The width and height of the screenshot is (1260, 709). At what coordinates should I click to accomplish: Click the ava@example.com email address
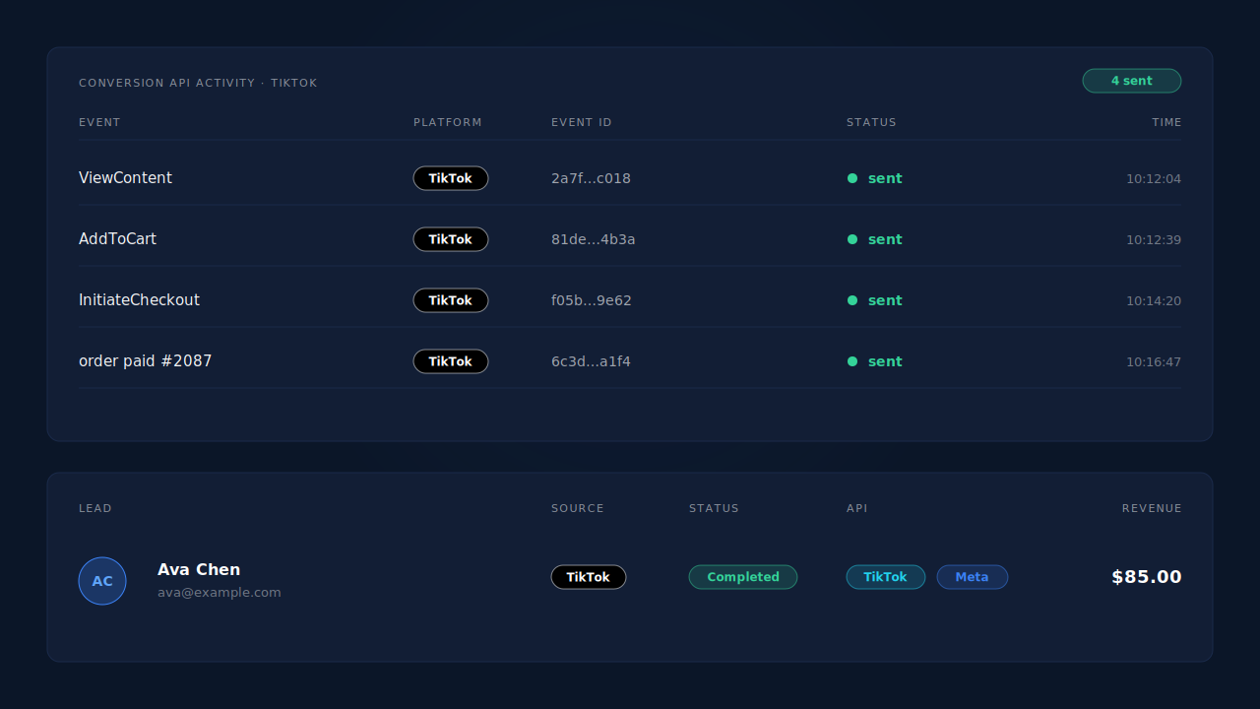click(220, 593)
